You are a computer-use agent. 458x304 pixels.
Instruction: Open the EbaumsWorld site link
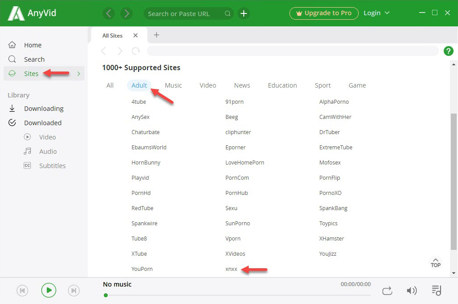[148, 147]
